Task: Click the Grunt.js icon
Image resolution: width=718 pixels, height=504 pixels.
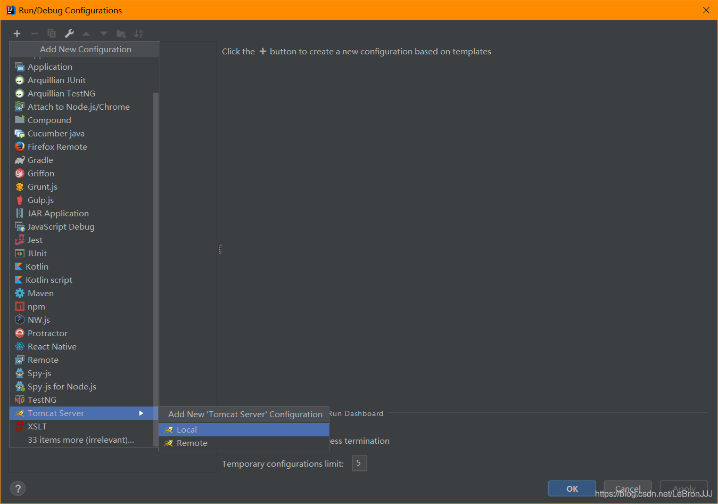Action: (20, 186)
